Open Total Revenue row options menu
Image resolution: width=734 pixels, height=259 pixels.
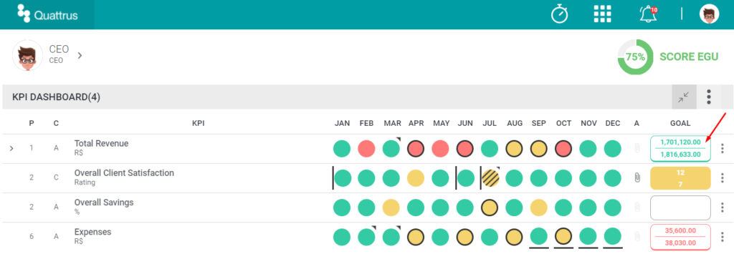[723, 149]
